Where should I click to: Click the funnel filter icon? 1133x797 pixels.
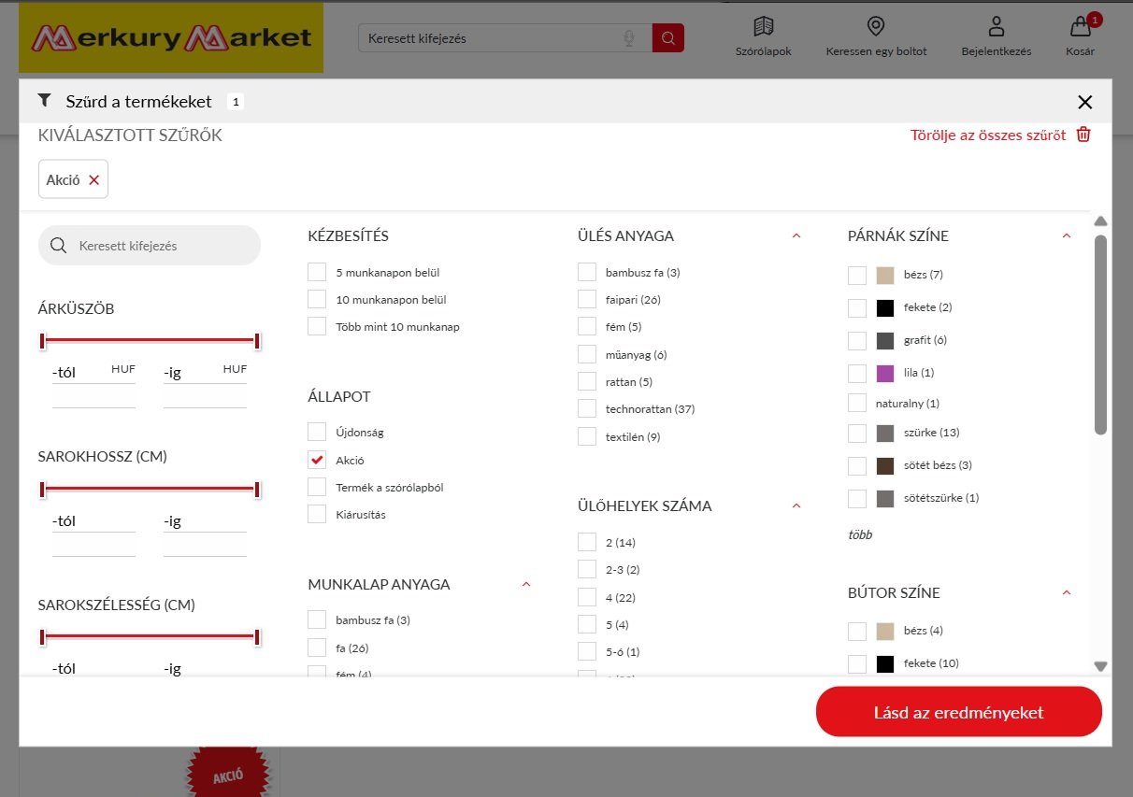pyautogui.click(x=44, y=100)
